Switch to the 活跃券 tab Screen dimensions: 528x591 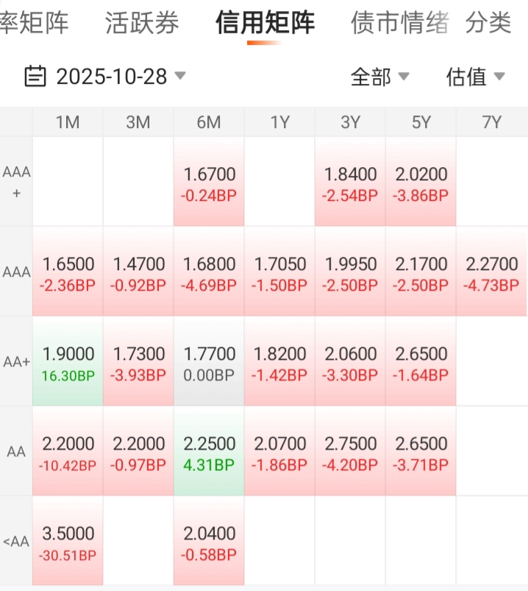(142, 23)
